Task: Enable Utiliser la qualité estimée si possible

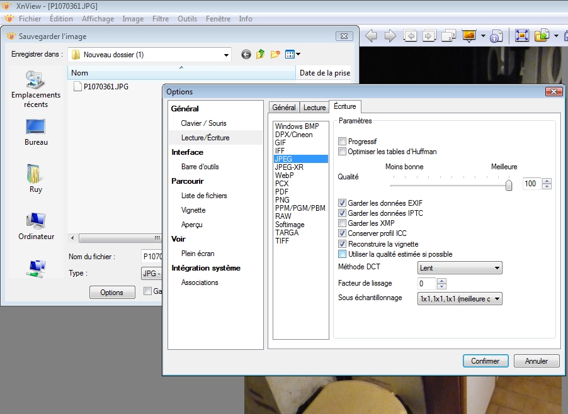Action: tap(342, 254)
